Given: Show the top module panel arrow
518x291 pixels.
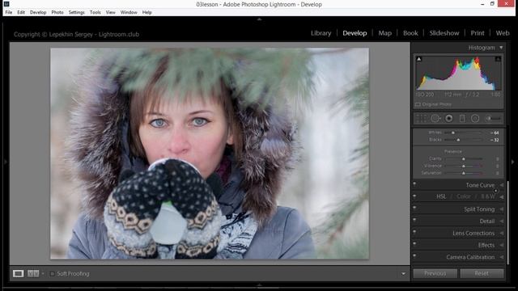Looking at the screenshot, I should (x=259, y=19).
